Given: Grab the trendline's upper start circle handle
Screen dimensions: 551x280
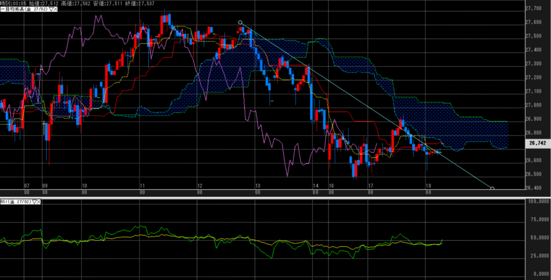Looking at the screenshot, I should (x=241, y=23).
